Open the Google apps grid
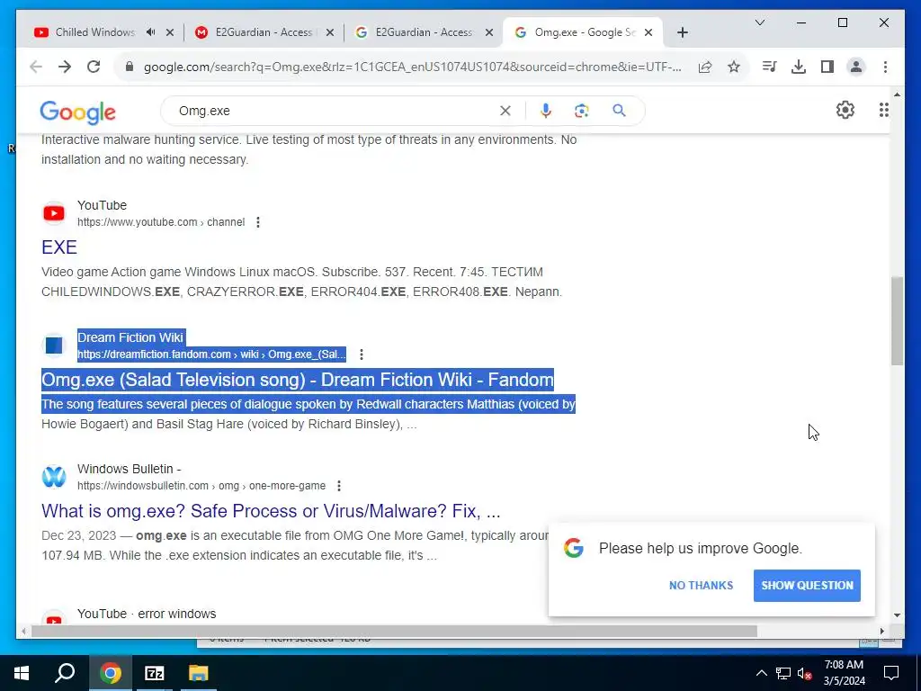Image resolution: width=921 pixels, height=691 pixels. [x=883, y=110]
